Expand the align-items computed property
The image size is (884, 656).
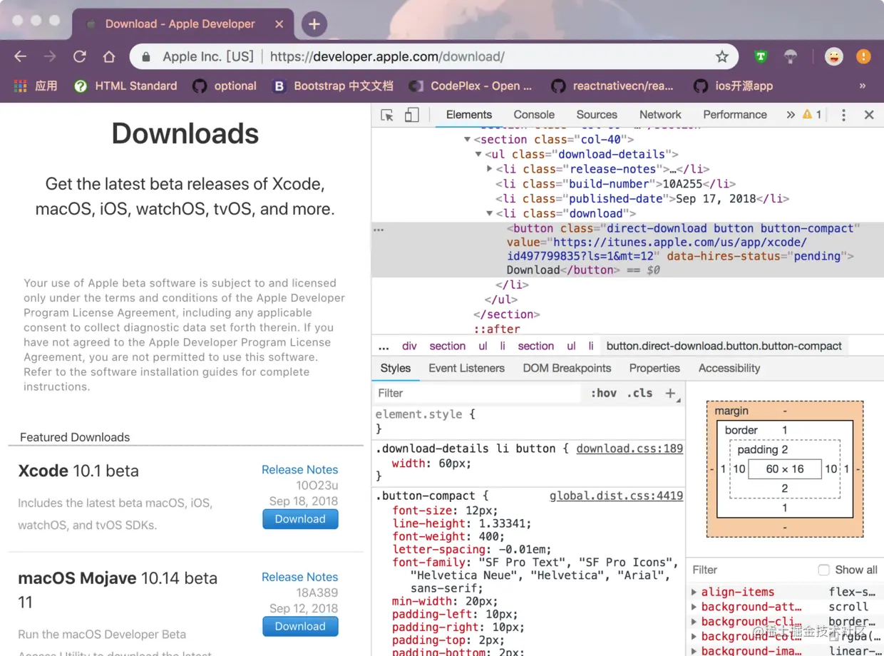pyautogui.click(x=694, y=593)
